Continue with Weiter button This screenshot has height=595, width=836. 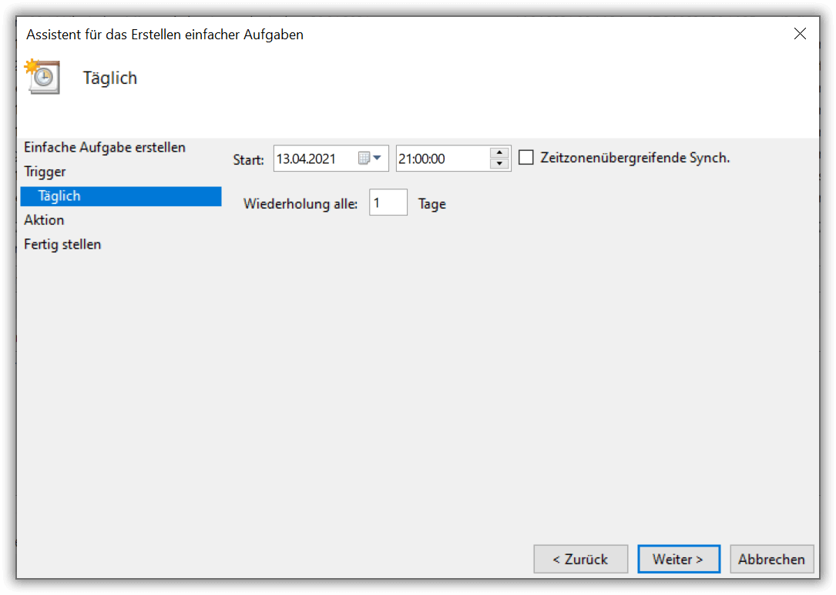(x=679, y=560)
